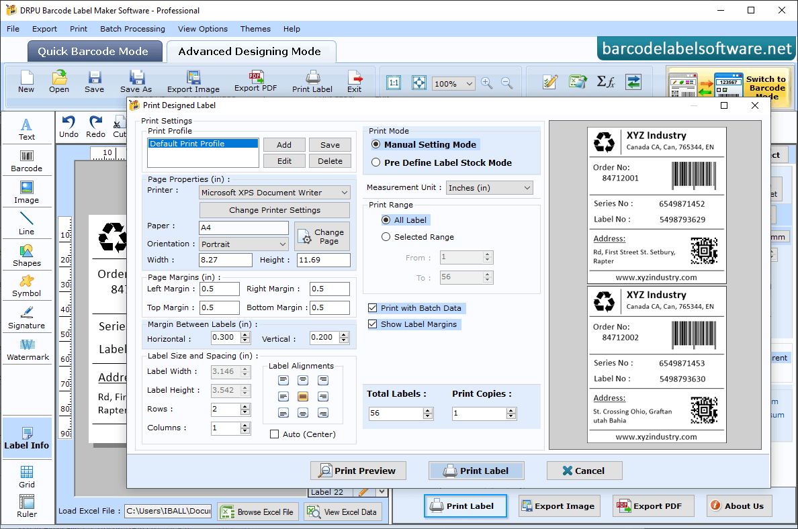The width and height of the screenshot is (798, 529).
Task: Select Pre Define Label Stock Mode
Action: [375, 162]
